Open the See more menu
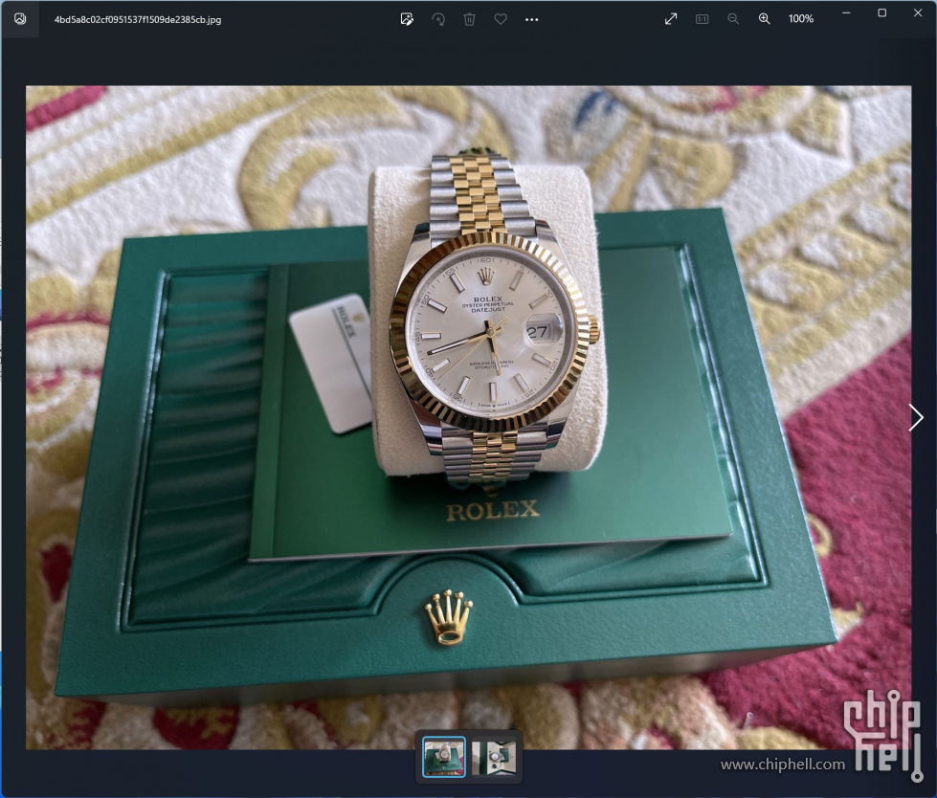The height and width of the screenshot is (798, 937). tap(532, 20)
